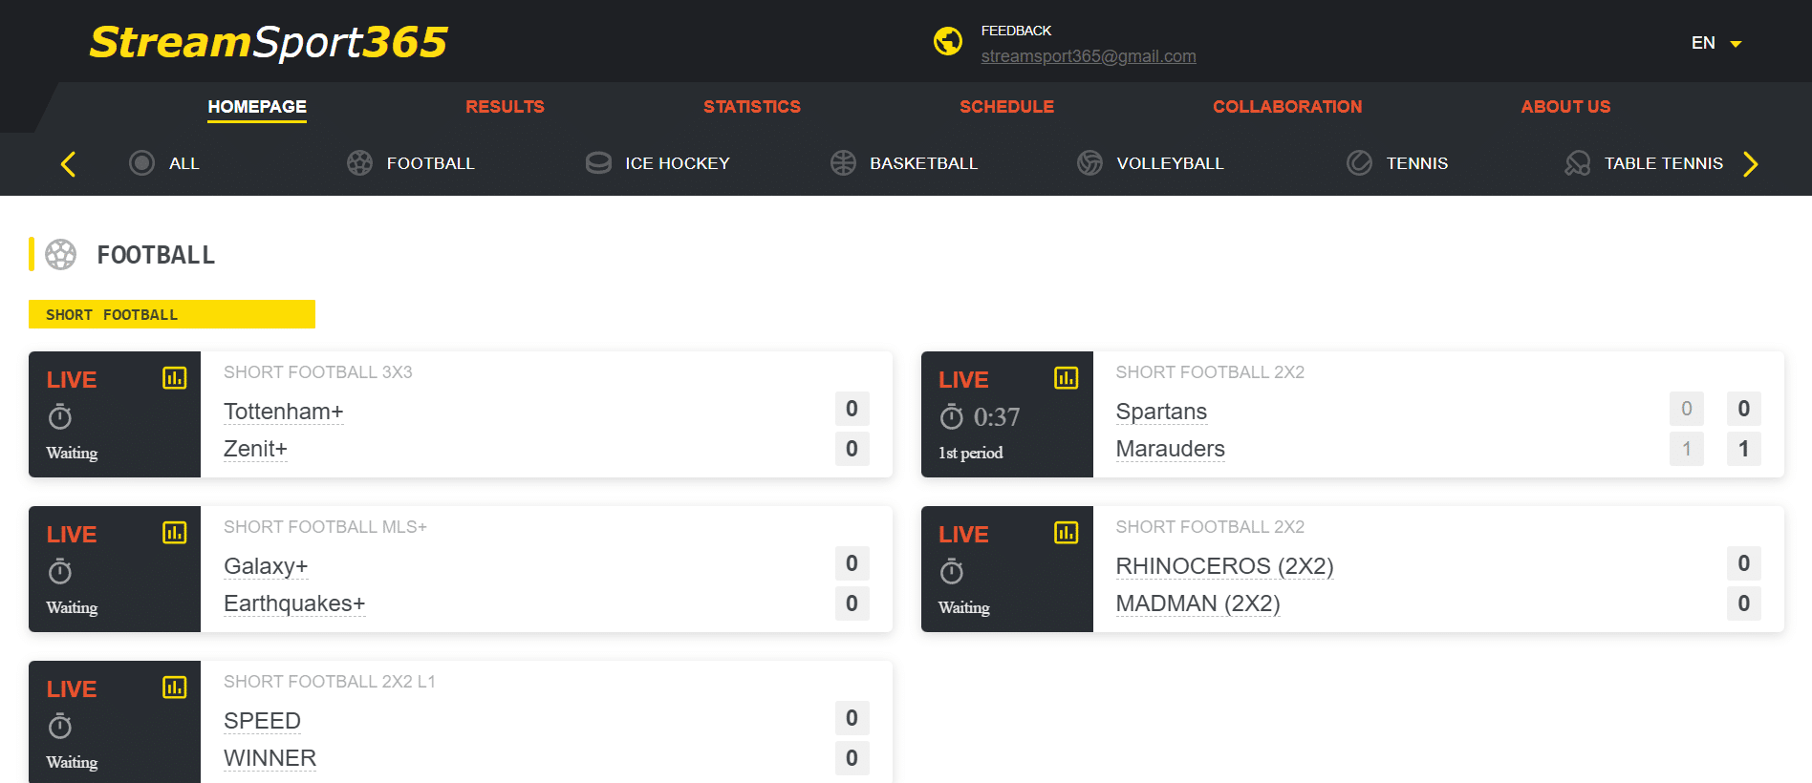The width and height of the screenshot is (1812, 783).
Task: Click the StreamSport365 logo
Action: coord(268,42)
